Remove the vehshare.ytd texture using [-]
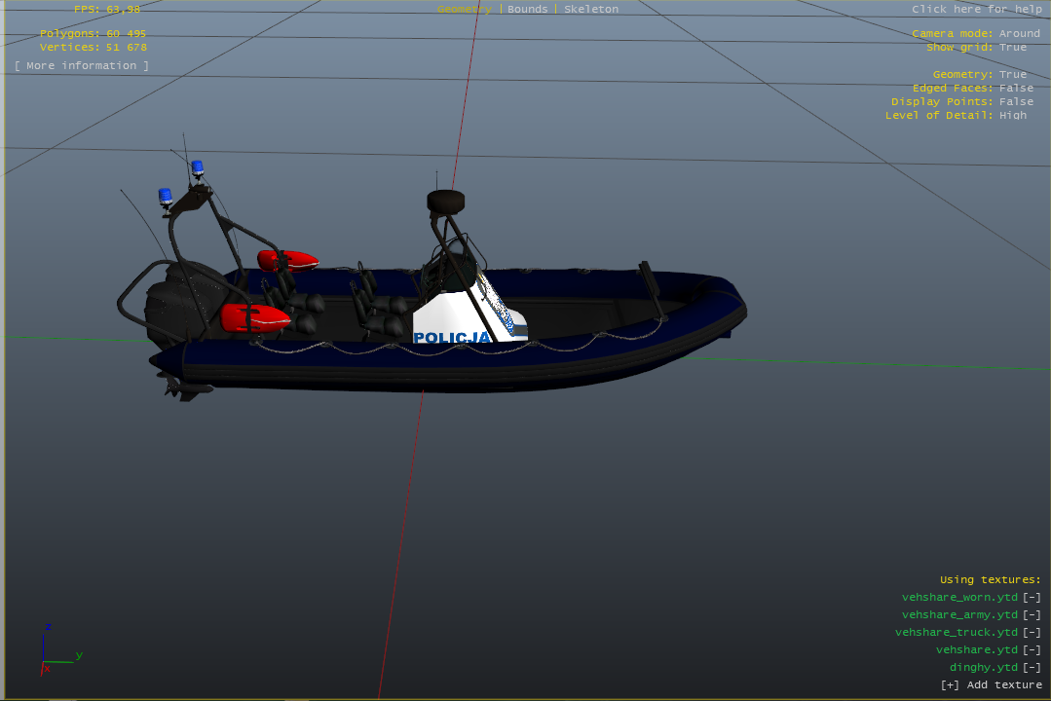 coord(1032,650)
